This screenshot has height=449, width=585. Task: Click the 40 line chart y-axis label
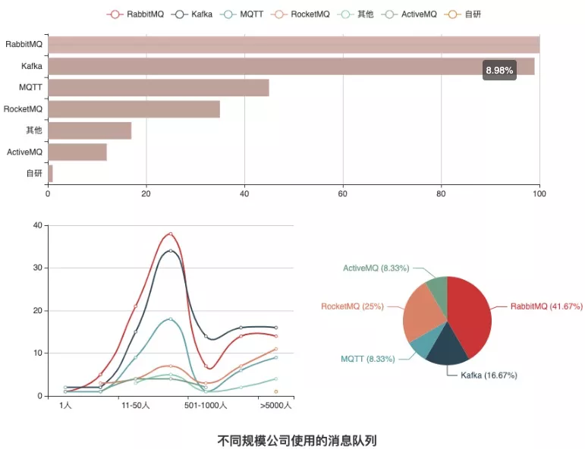tap(38, 225)
